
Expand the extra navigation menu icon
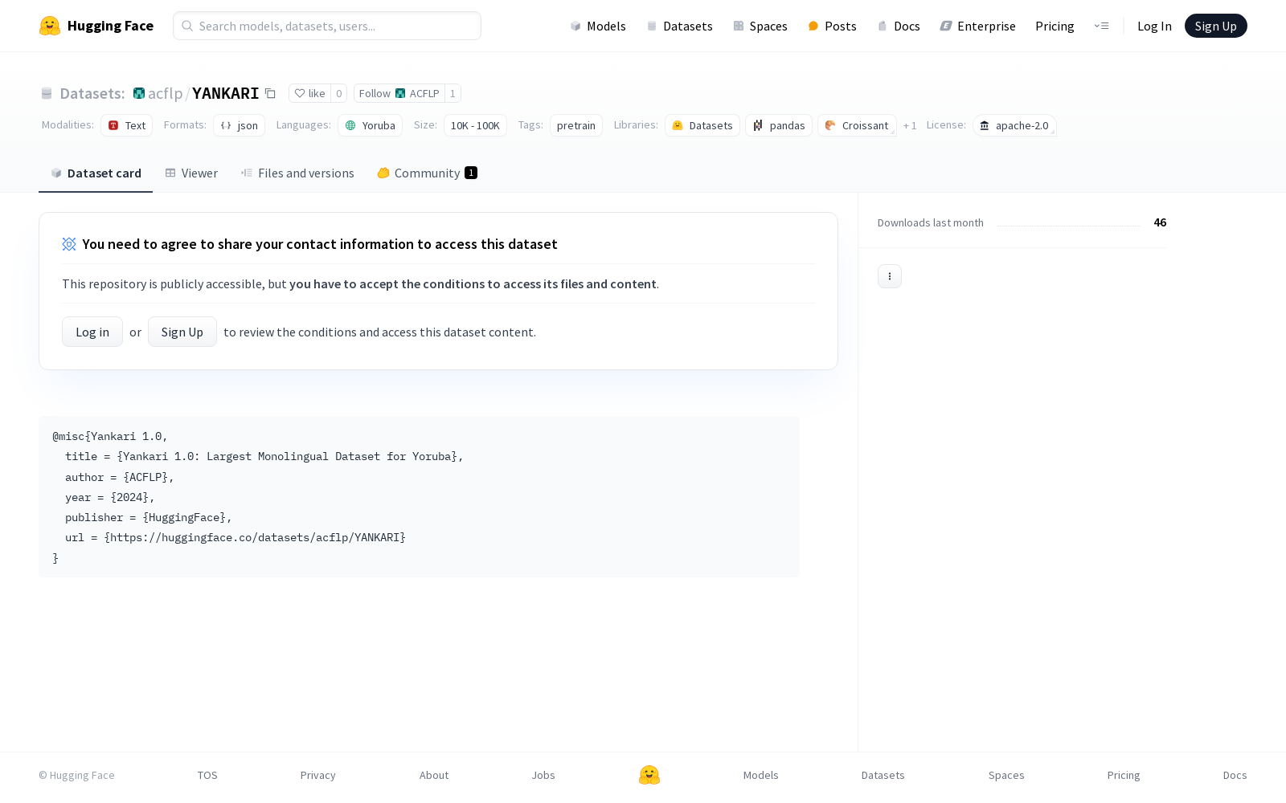click(x=1101, y=26)
